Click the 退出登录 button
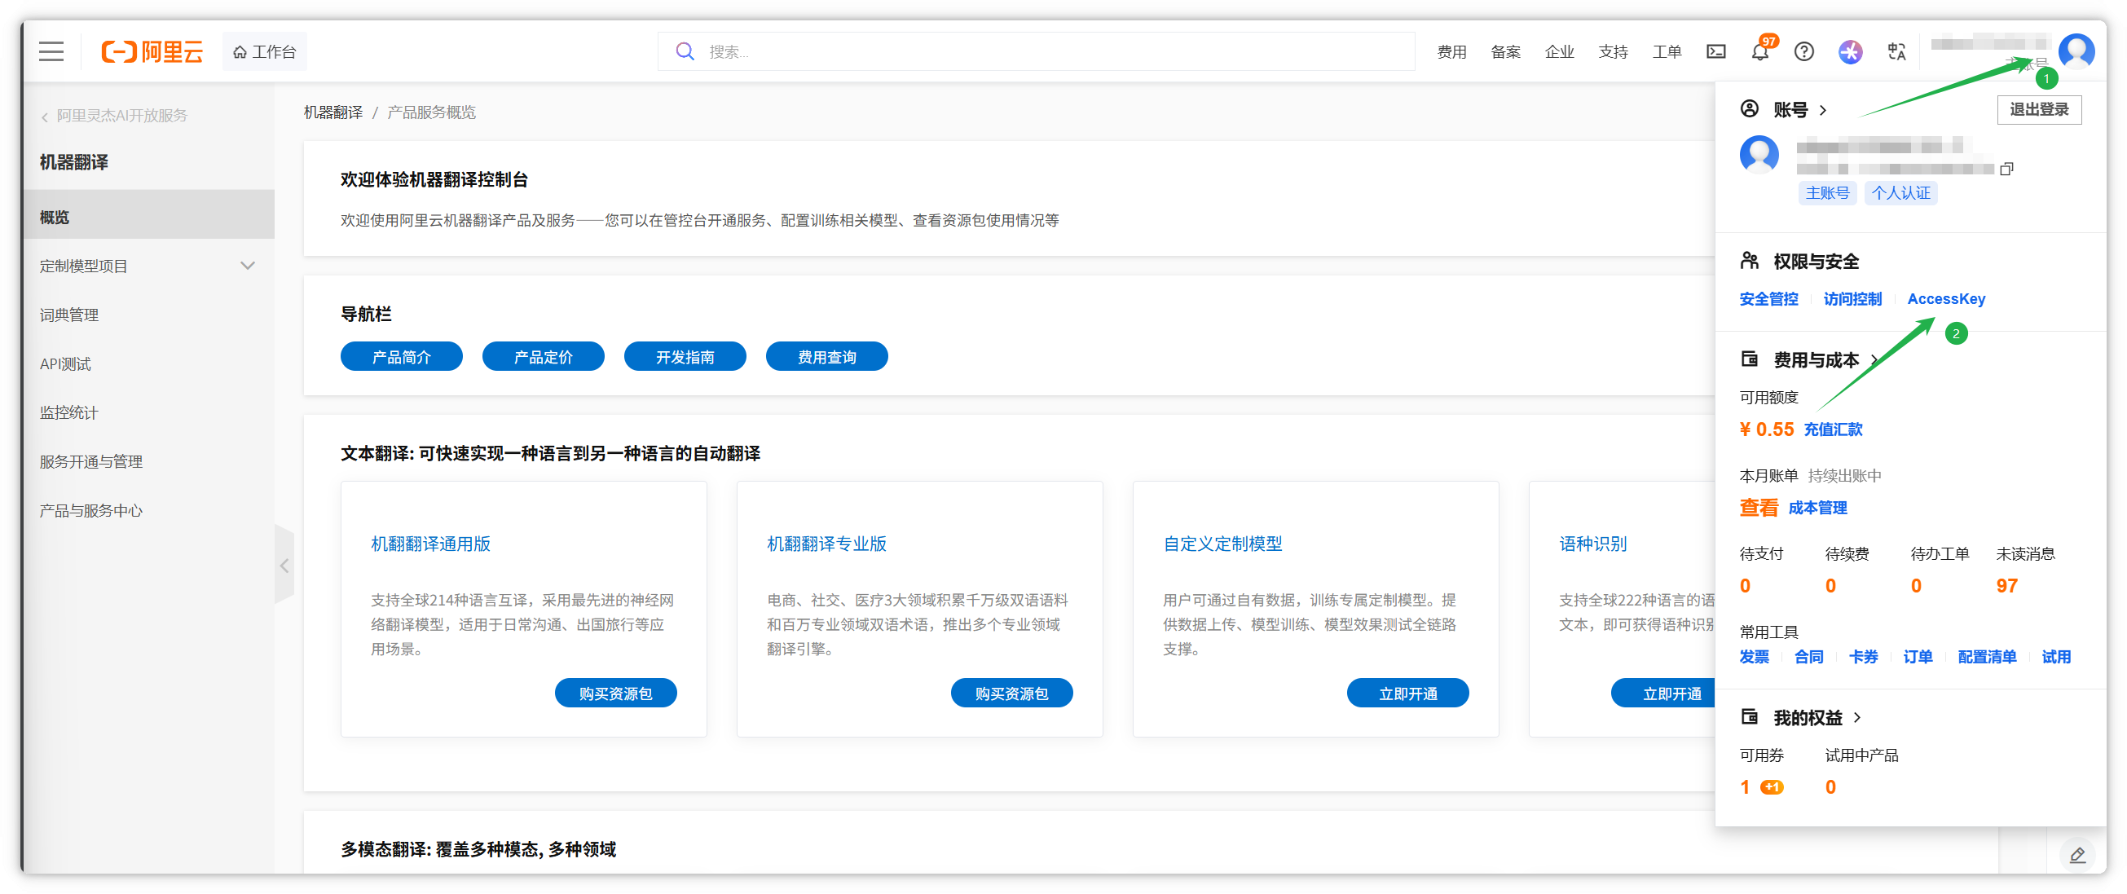This screenshot has width=2127, height=894. click(2038, 110)
